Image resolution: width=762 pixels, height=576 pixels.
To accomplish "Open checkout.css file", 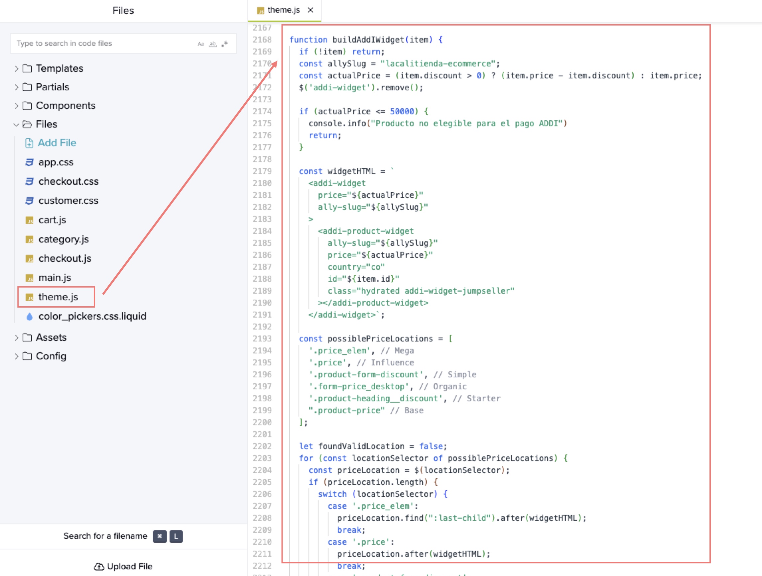I will pyautogui.click(x=68, y=181).
